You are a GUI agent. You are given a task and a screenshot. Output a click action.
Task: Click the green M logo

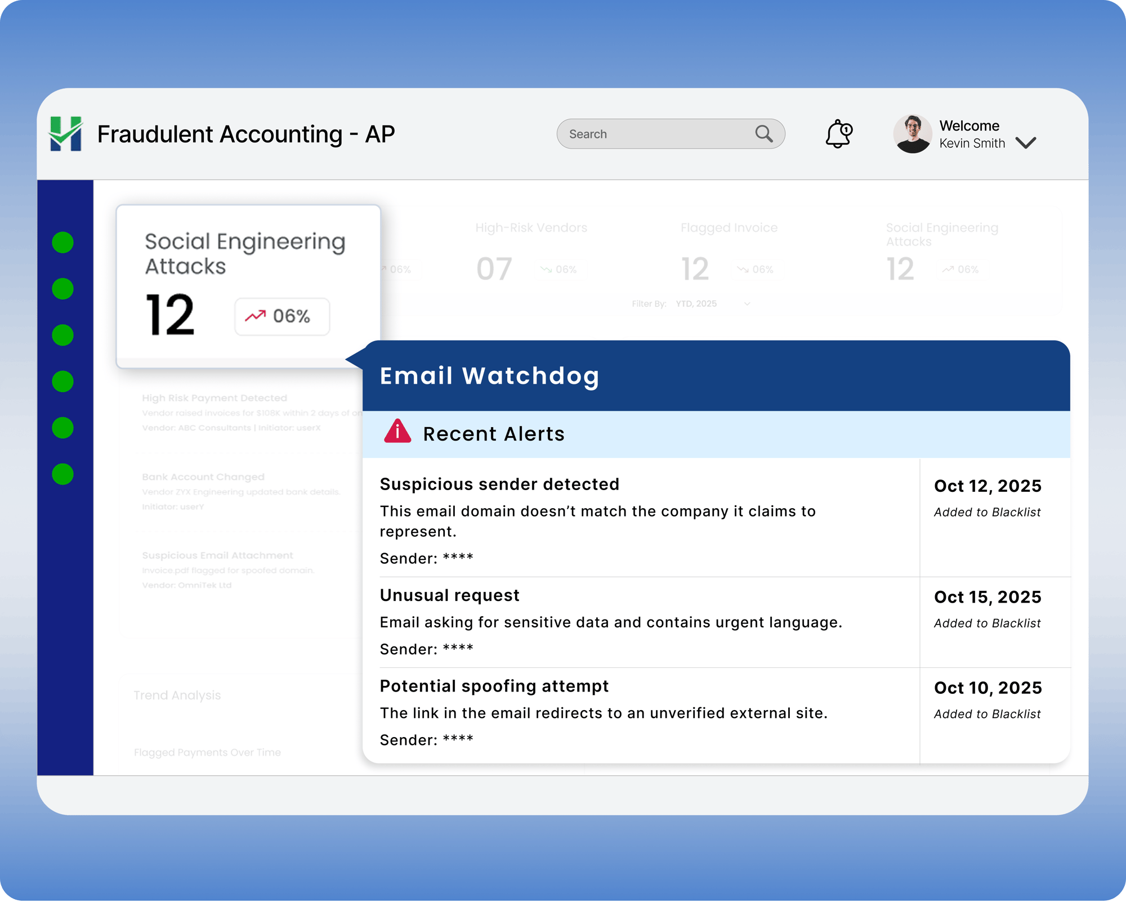66,134
